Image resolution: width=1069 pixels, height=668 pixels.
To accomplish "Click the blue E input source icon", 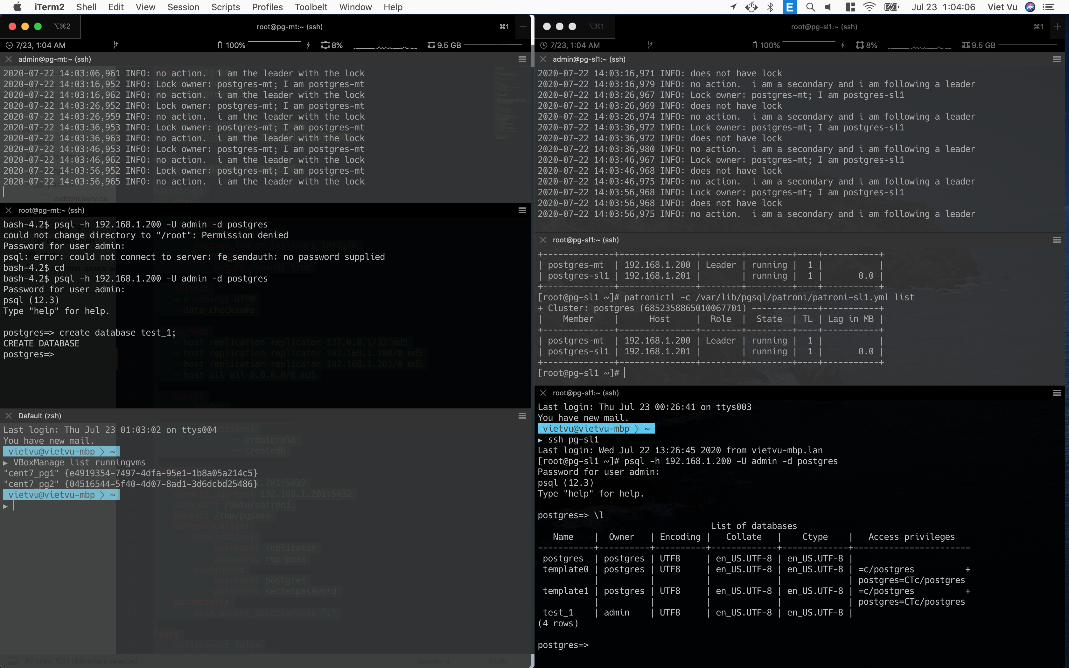I will [789, 7].
